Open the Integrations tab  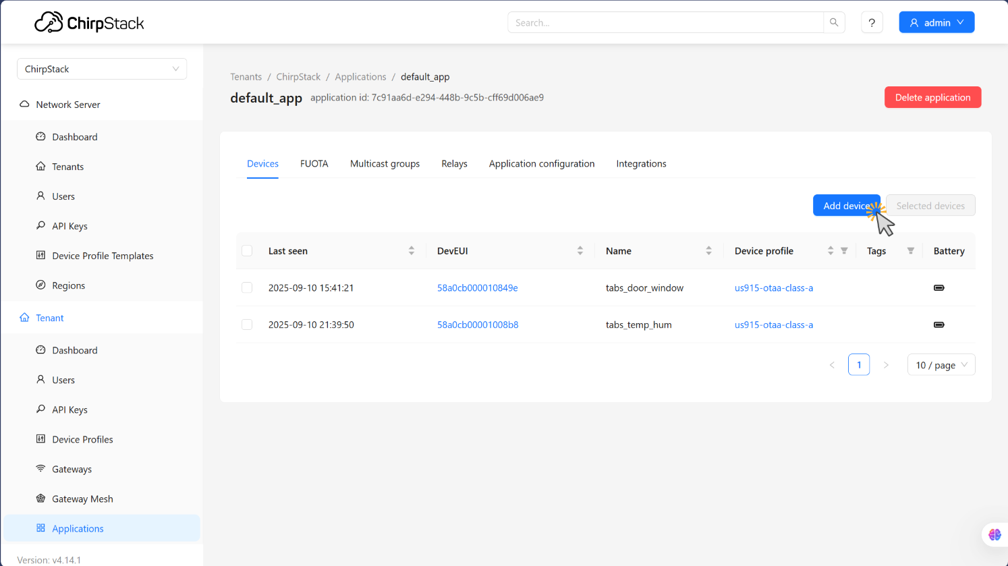click(641, 163)
